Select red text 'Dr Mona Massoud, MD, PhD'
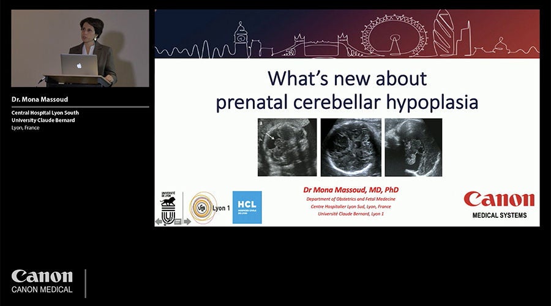Screen dimensions: 551x306 click(x=351, y=190)
